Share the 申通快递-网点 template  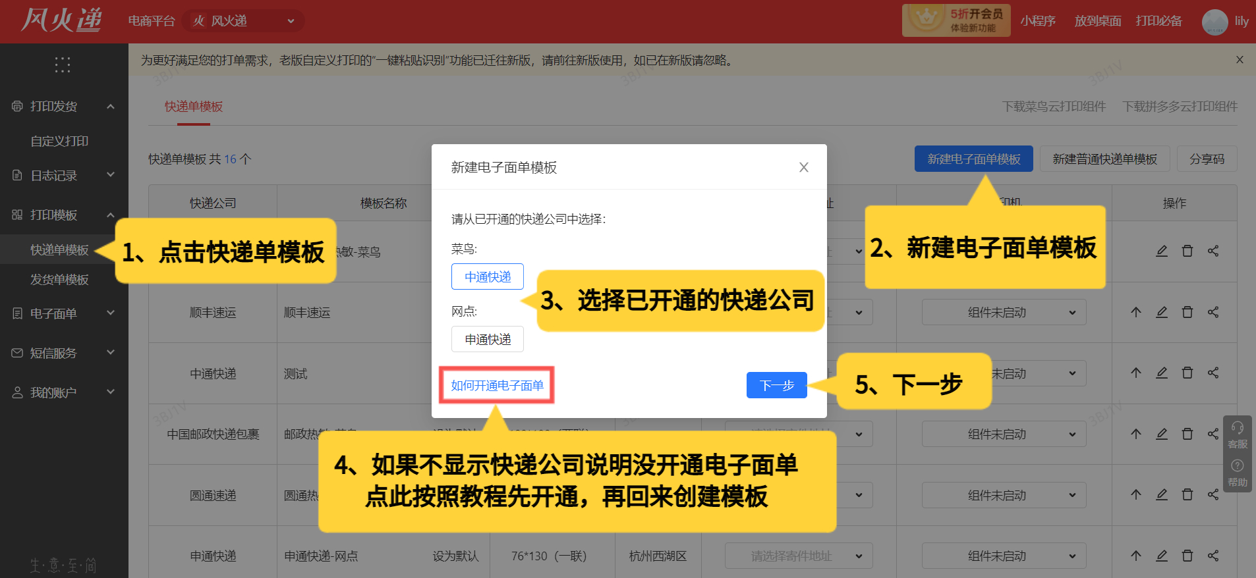point(1213,556)
